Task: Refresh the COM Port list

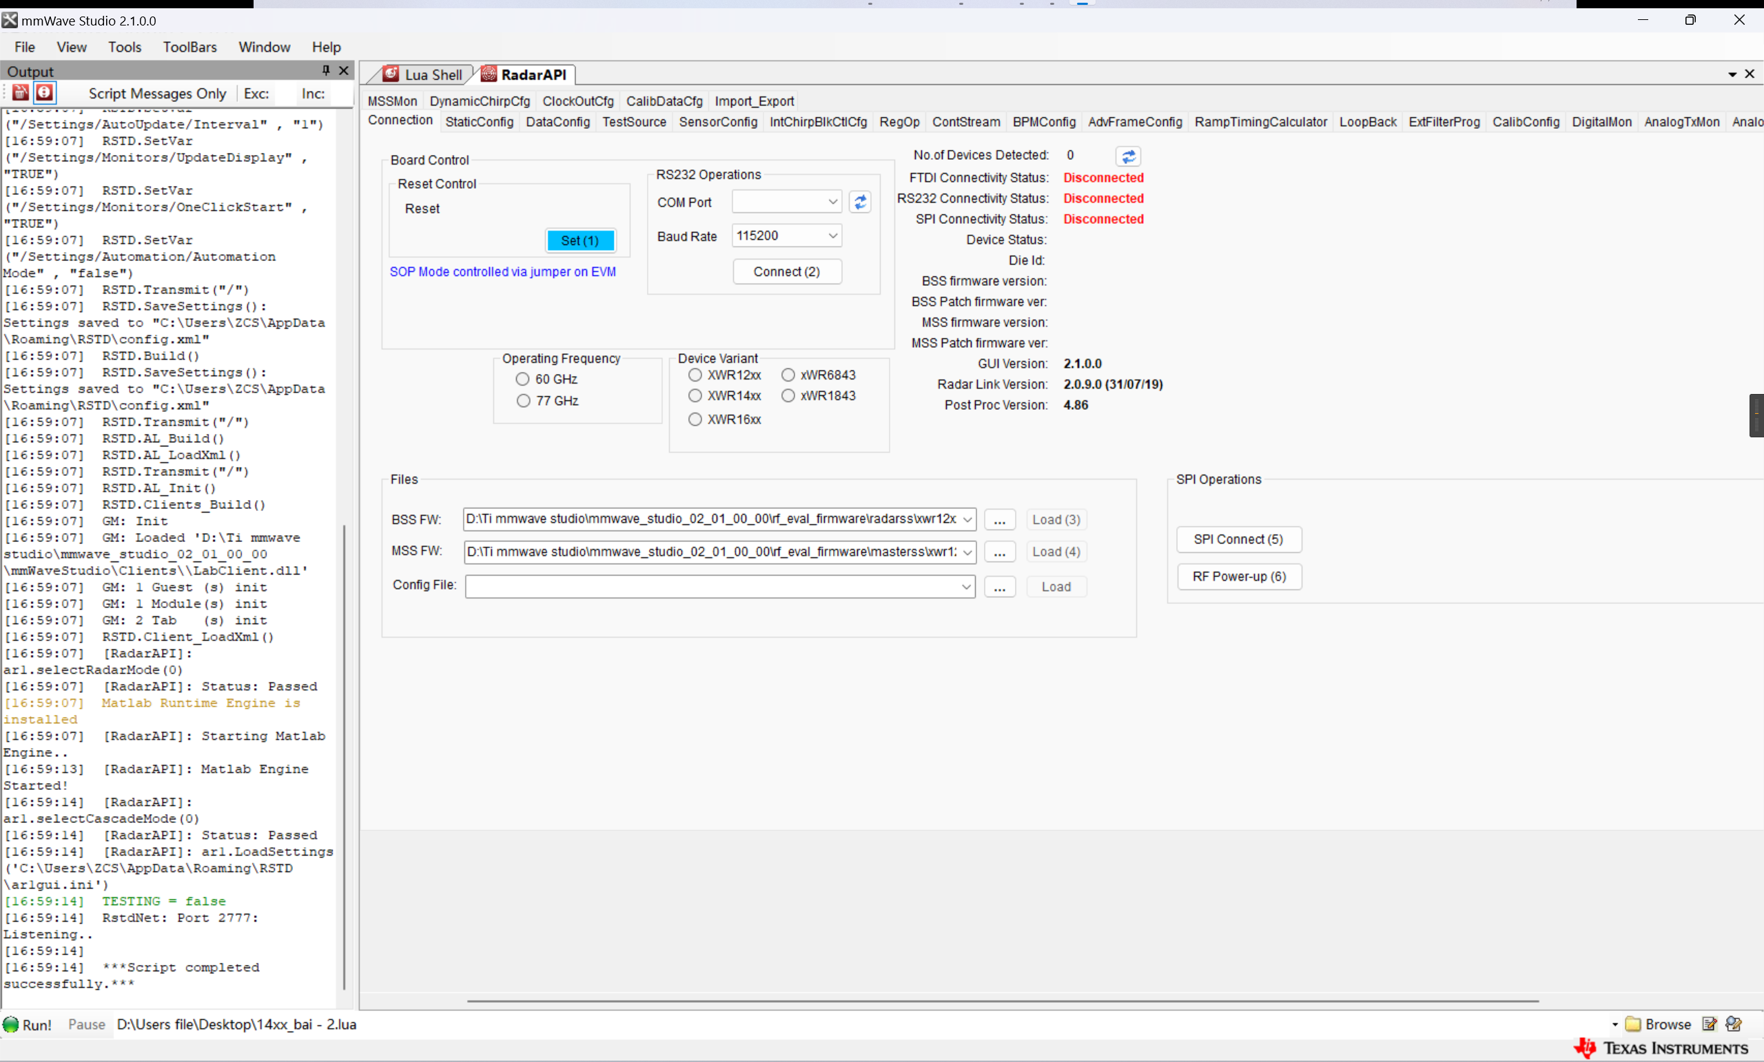Action: click(860, 202)
